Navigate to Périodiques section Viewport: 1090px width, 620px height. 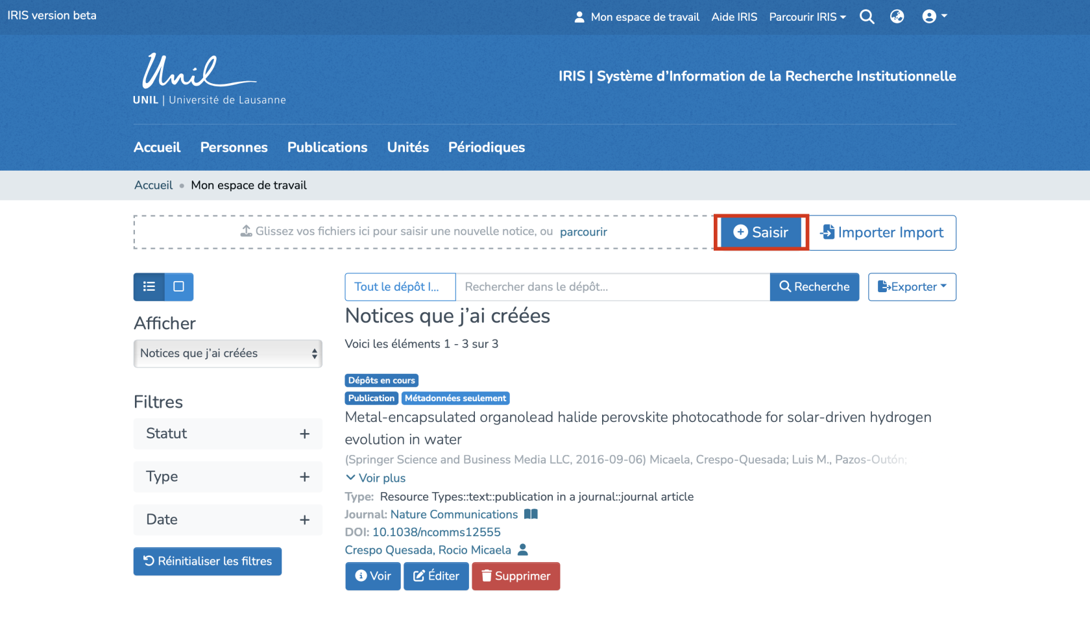tap(486, 147)
